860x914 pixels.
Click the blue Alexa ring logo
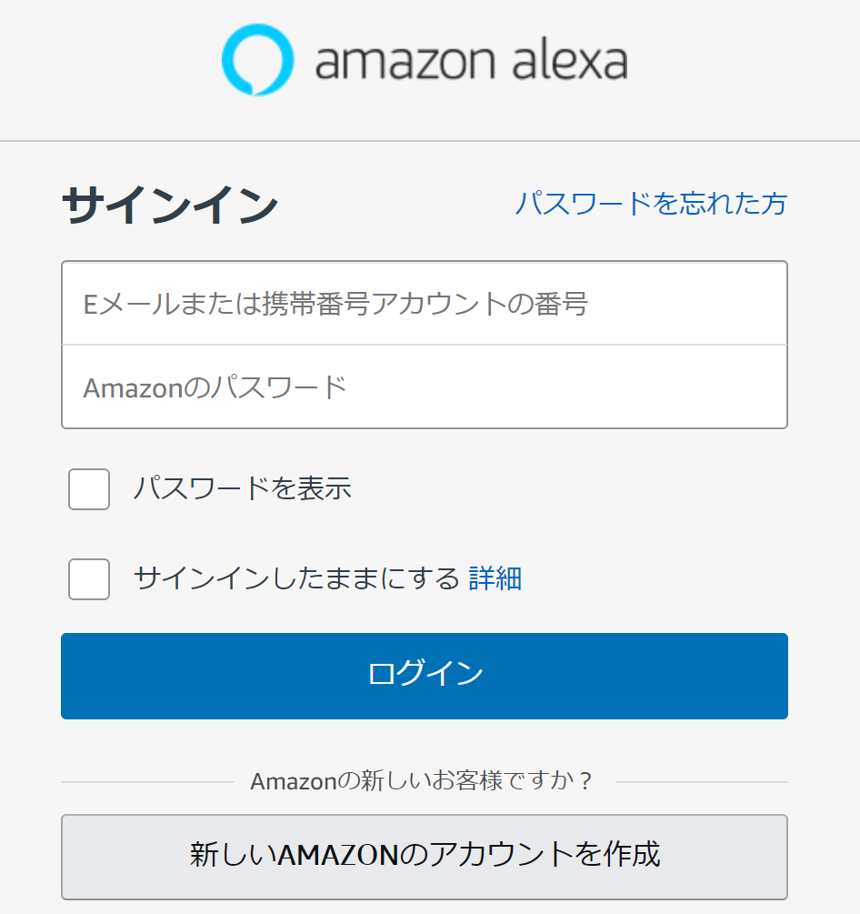tap(257, 59)
